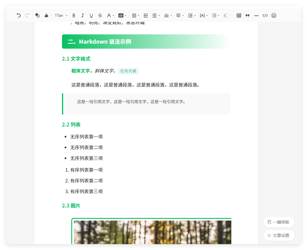Apply the font color A icon

pos(109,15)
